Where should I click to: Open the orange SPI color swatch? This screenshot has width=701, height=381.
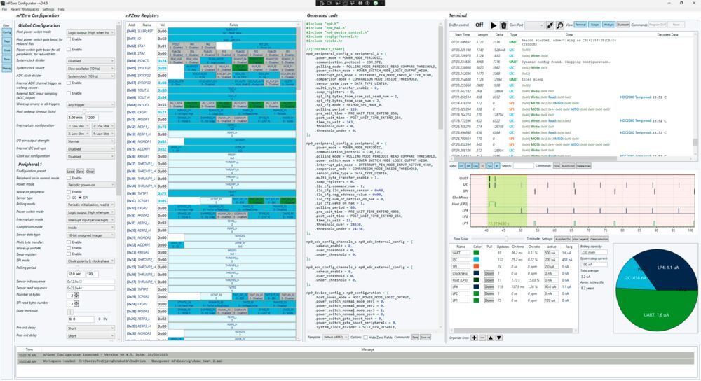(x=476, y=266)
